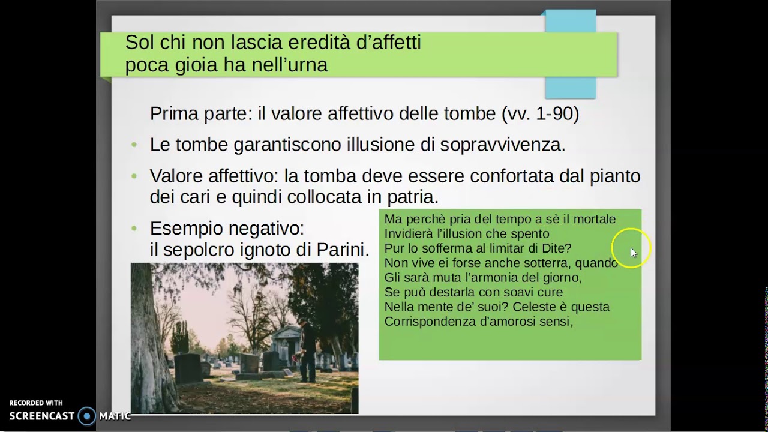Click the text "Esempio negativo:"
Image resolution: width=768 pixels, height=432 pixels.
click(x=227, y=228)
